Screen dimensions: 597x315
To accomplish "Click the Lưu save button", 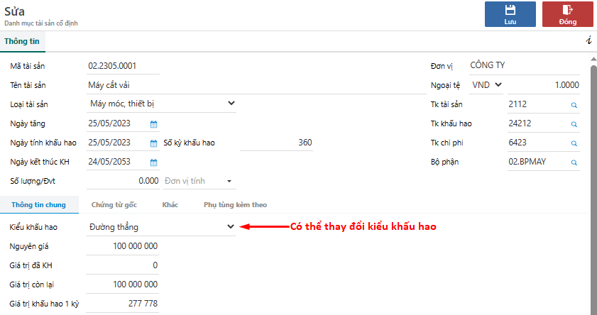I will [510, 14].
